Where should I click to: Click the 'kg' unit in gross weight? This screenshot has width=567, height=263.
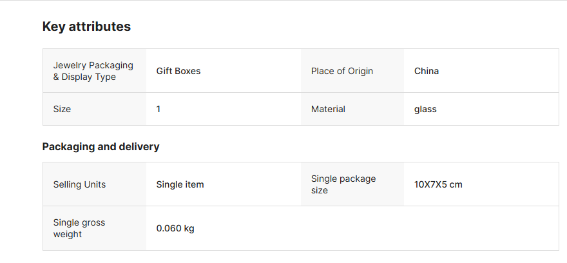click(x=188, y=228)
